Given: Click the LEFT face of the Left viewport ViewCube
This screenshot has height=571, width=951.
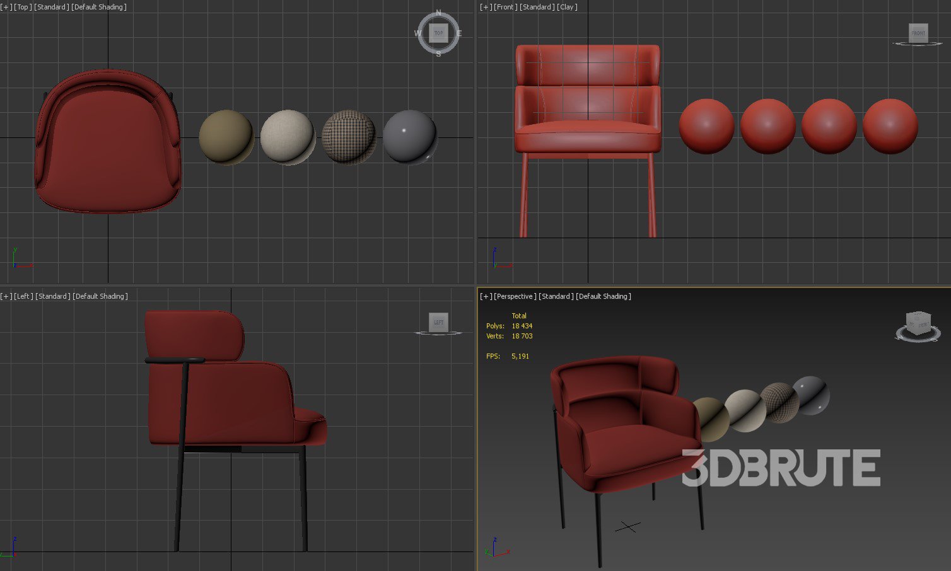Looking at the screenshot, I should [x=438, y=322].
